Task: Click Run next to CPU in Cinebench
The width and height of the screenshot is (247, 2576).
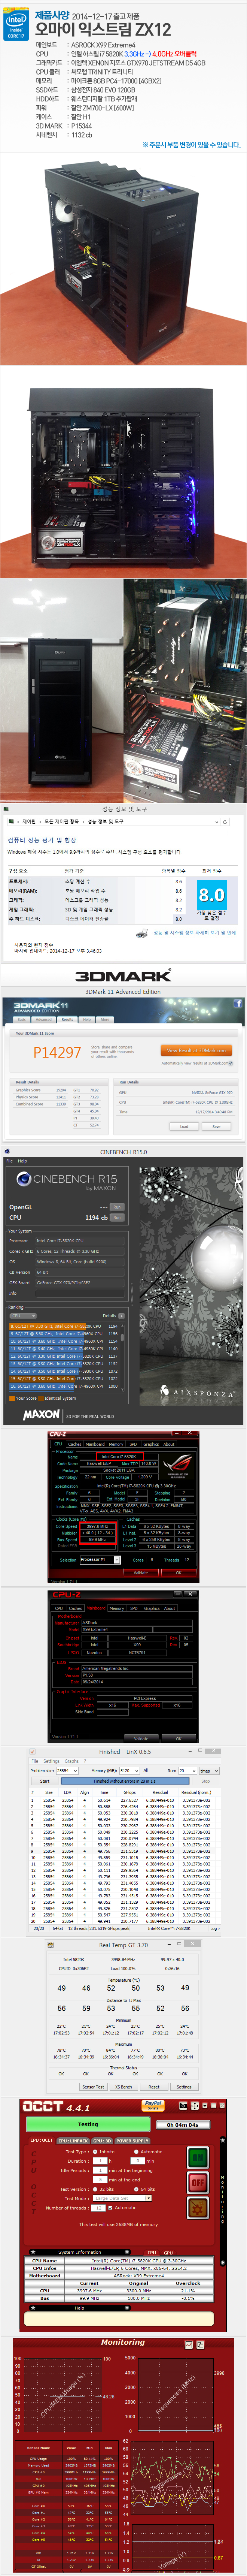Action: 117,1217
